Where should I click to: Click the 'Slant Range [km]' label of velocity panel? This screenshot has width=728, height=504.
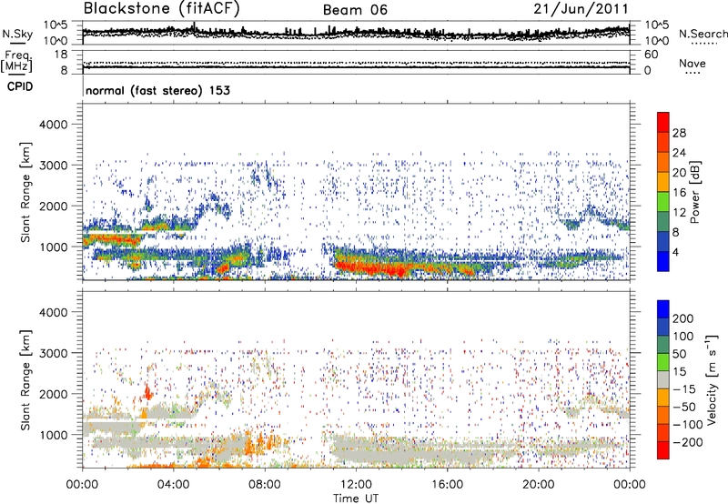point(25,379)
